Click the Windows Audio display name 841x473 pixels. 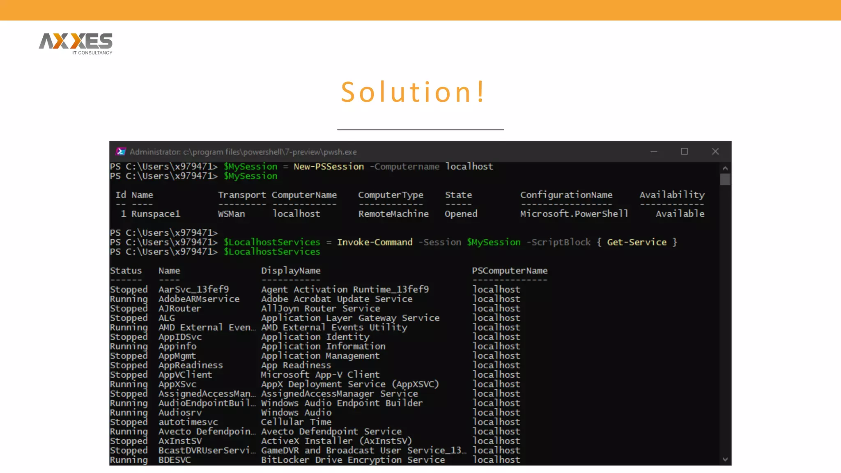[296, 412]
